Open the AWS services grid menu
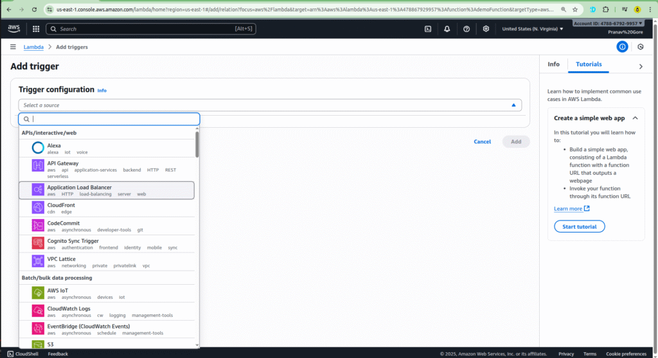The height and width of the screenshot is (358, 658). click(36, 28)
